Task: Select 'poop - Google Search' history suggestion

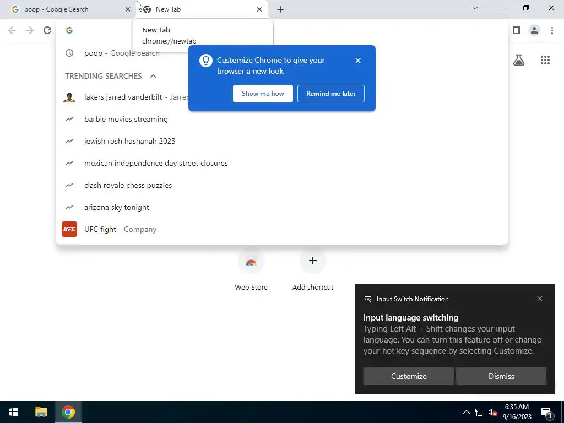Action: 281,53
